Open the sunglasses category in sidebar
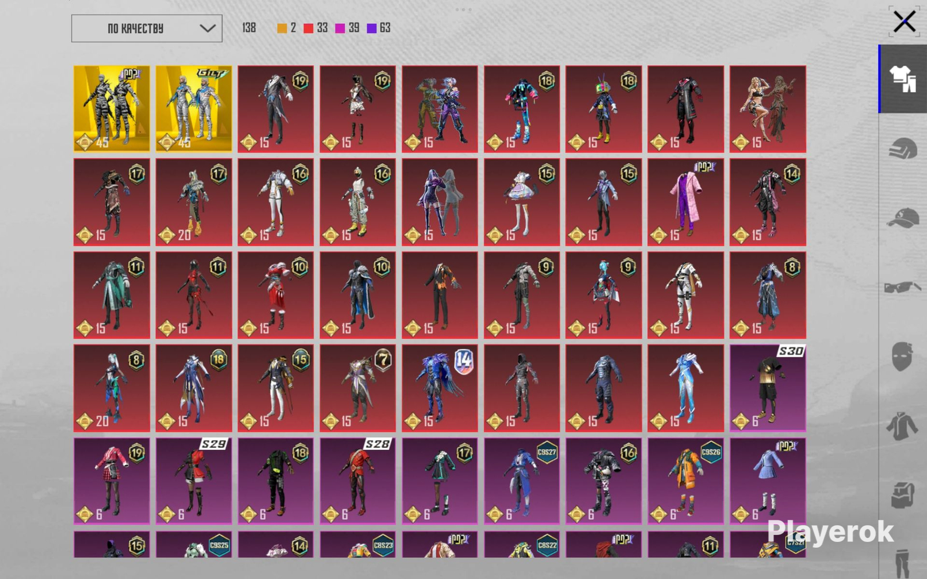 pyautogui.click(x=903, y=287)
